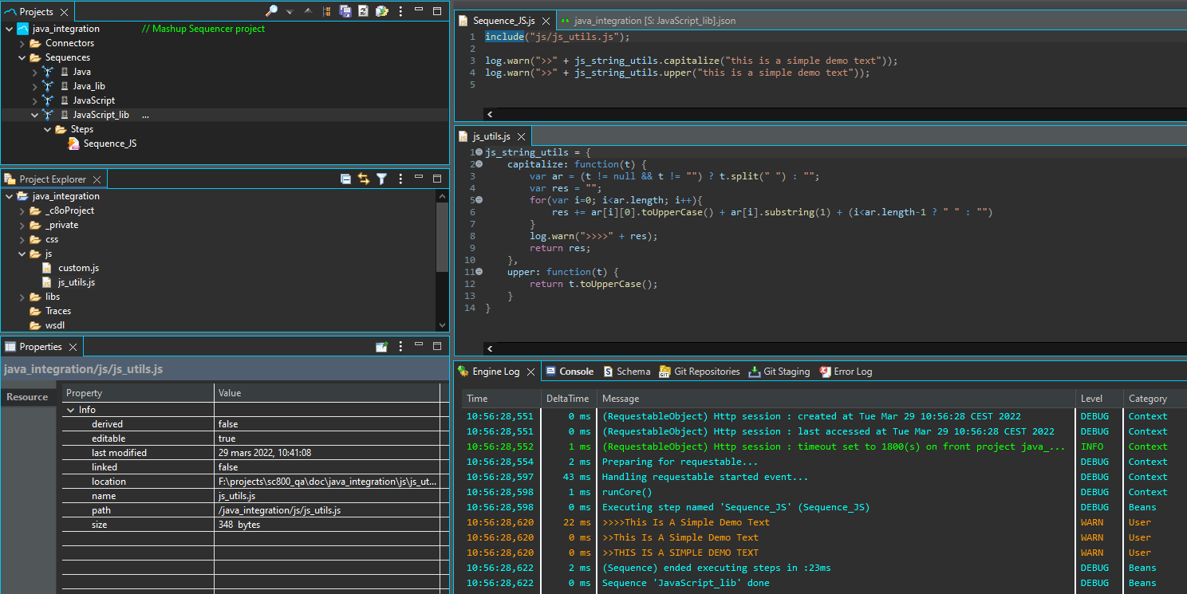1187x594 pixels.
Task: Click the tree mode icon in Projects toolbar
Action: click(327, 11)
